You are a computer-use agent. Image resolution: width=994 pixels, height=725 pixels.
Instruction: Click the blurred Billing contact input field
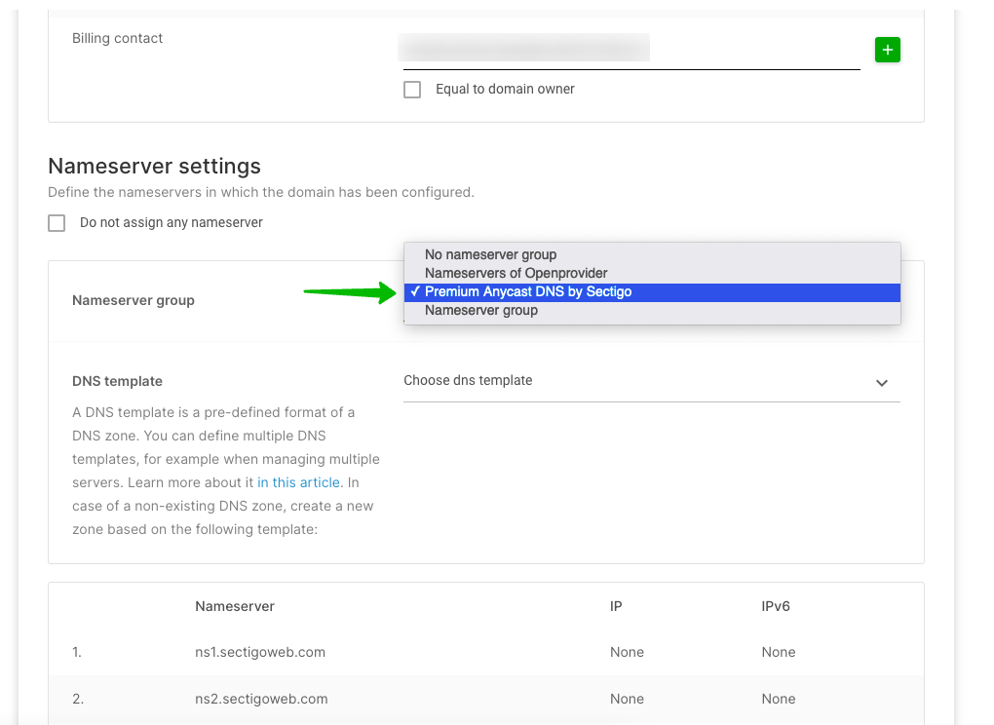tap(631, 49)
